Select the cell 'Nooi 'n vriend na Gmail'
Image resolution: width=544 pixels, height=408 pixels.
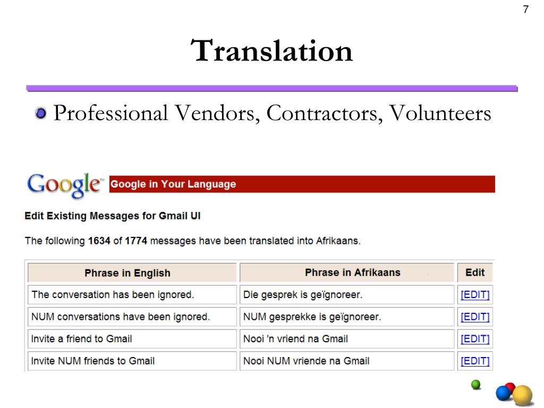(x=347, y=339)
